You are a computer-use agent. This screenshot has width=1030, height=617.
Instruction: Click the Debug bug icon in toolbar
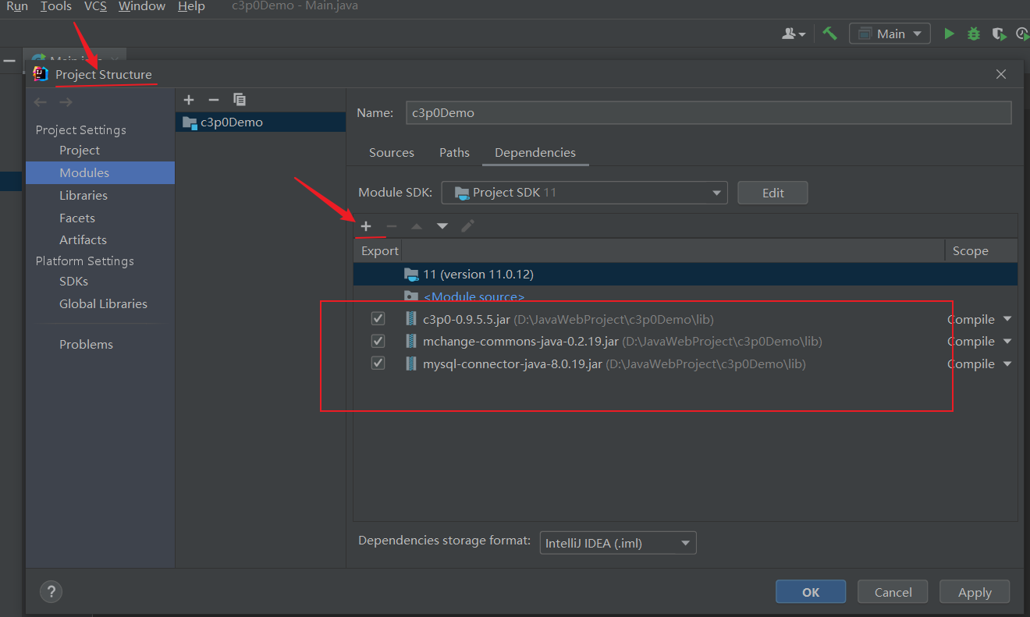tap(974, 34)
